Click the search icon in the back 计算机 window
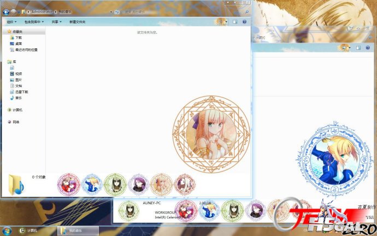This screenshot has height=236, width=377. pyautogui.click(x=370, y=38)
